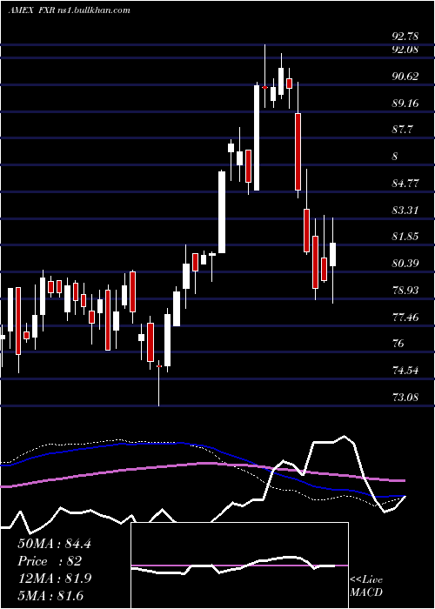Select the 5MA : 81.6 readout
This screenshot has width=435, height=609.
click(x=50, y=595)
